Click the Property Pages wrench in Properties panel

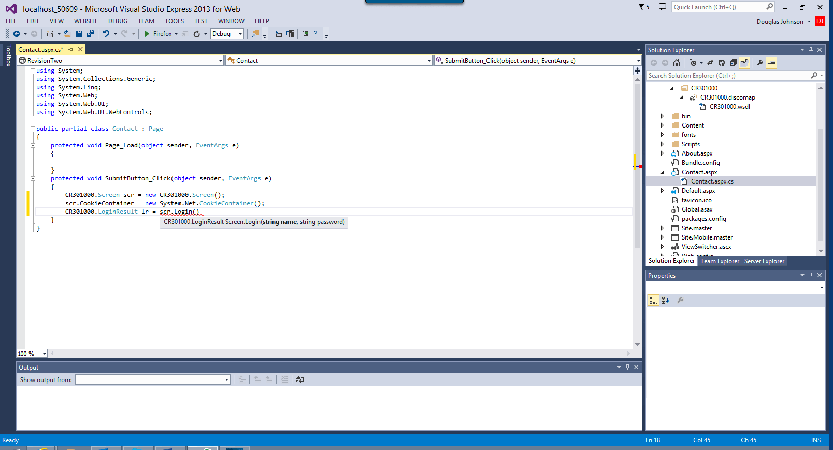[681, 300]
